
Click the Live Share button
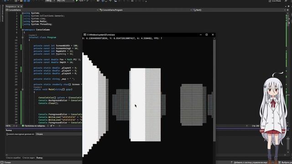coord(275,1)
